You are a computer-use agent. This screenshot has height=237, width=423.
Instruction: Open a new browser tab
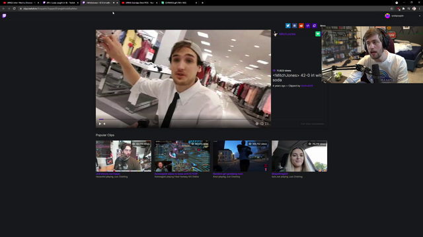tap(202, 3)
